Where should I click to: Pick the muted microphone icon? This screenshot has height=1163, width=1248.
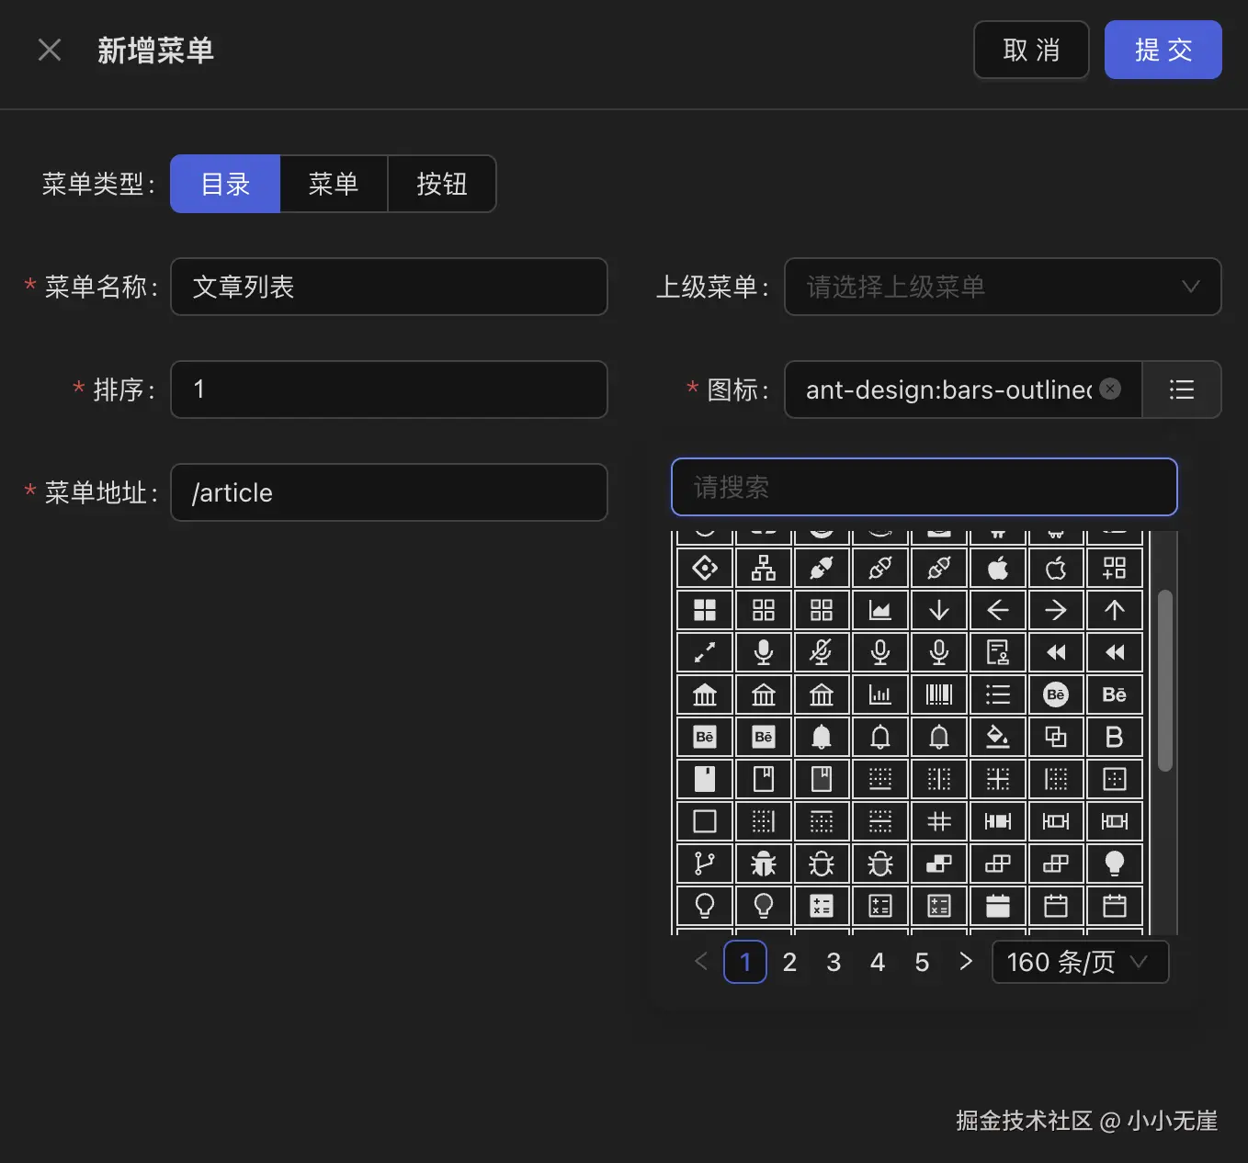pos(822,652)
